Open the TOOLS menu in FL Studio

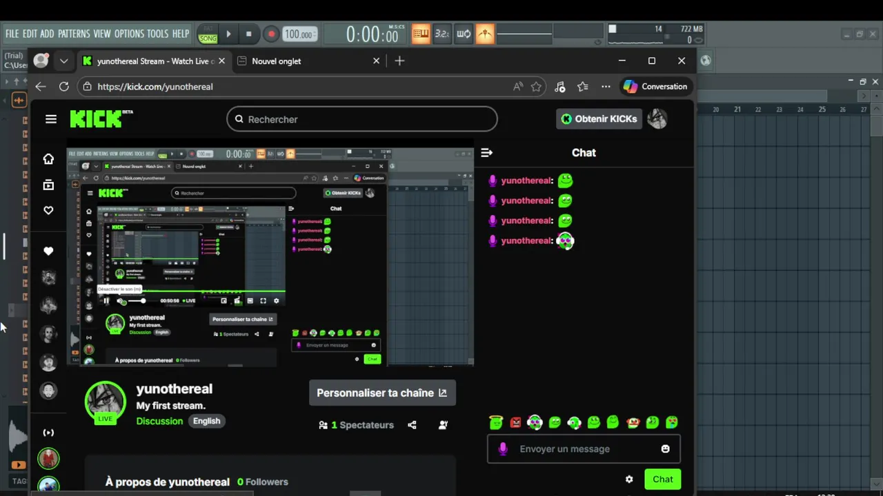(157, 34)
